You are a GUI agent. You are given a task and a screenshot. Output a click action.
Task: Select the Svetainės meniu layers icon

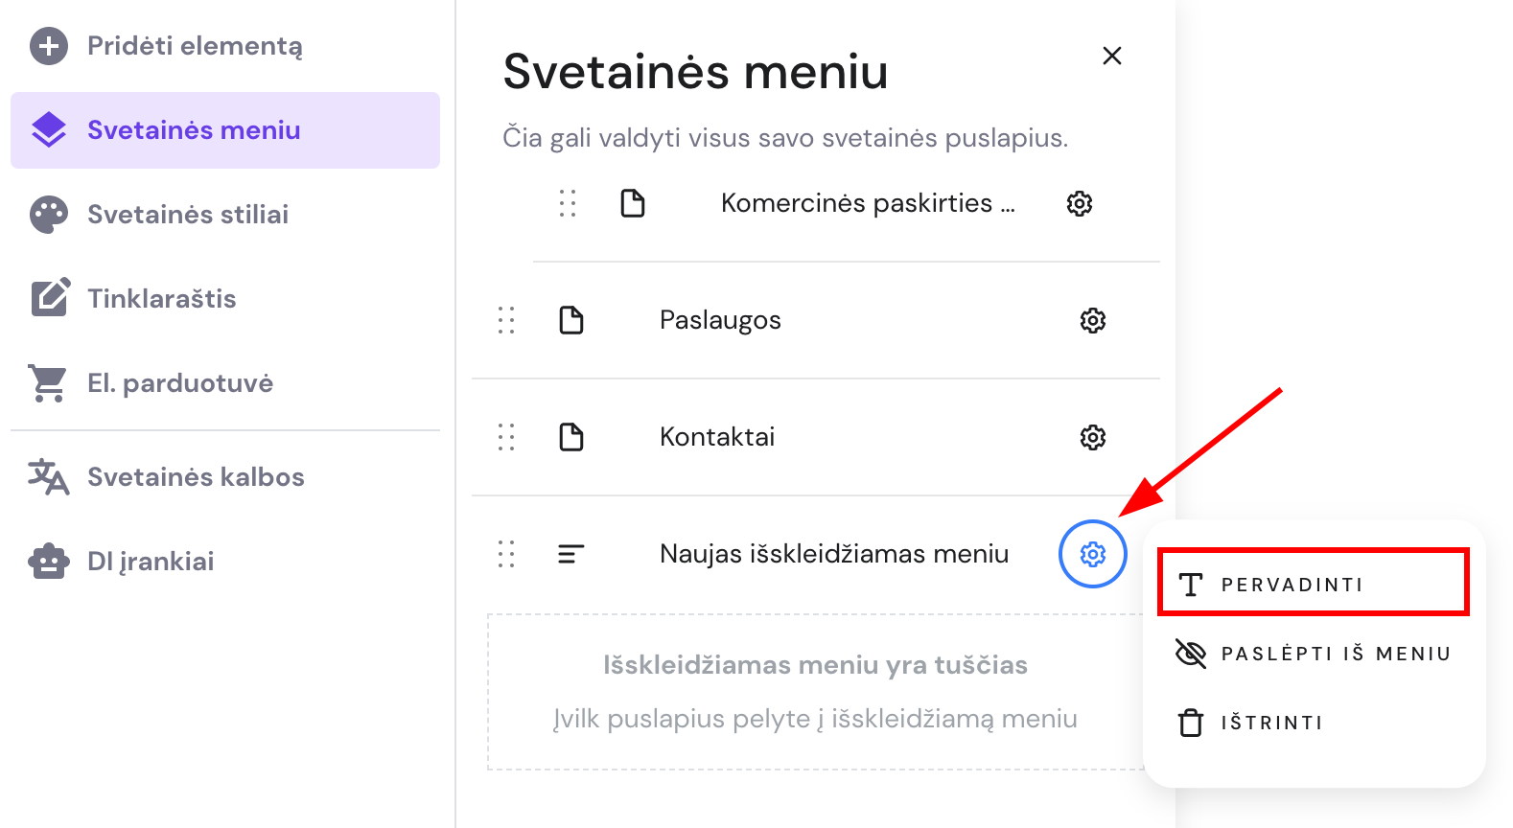coord(49,129)
